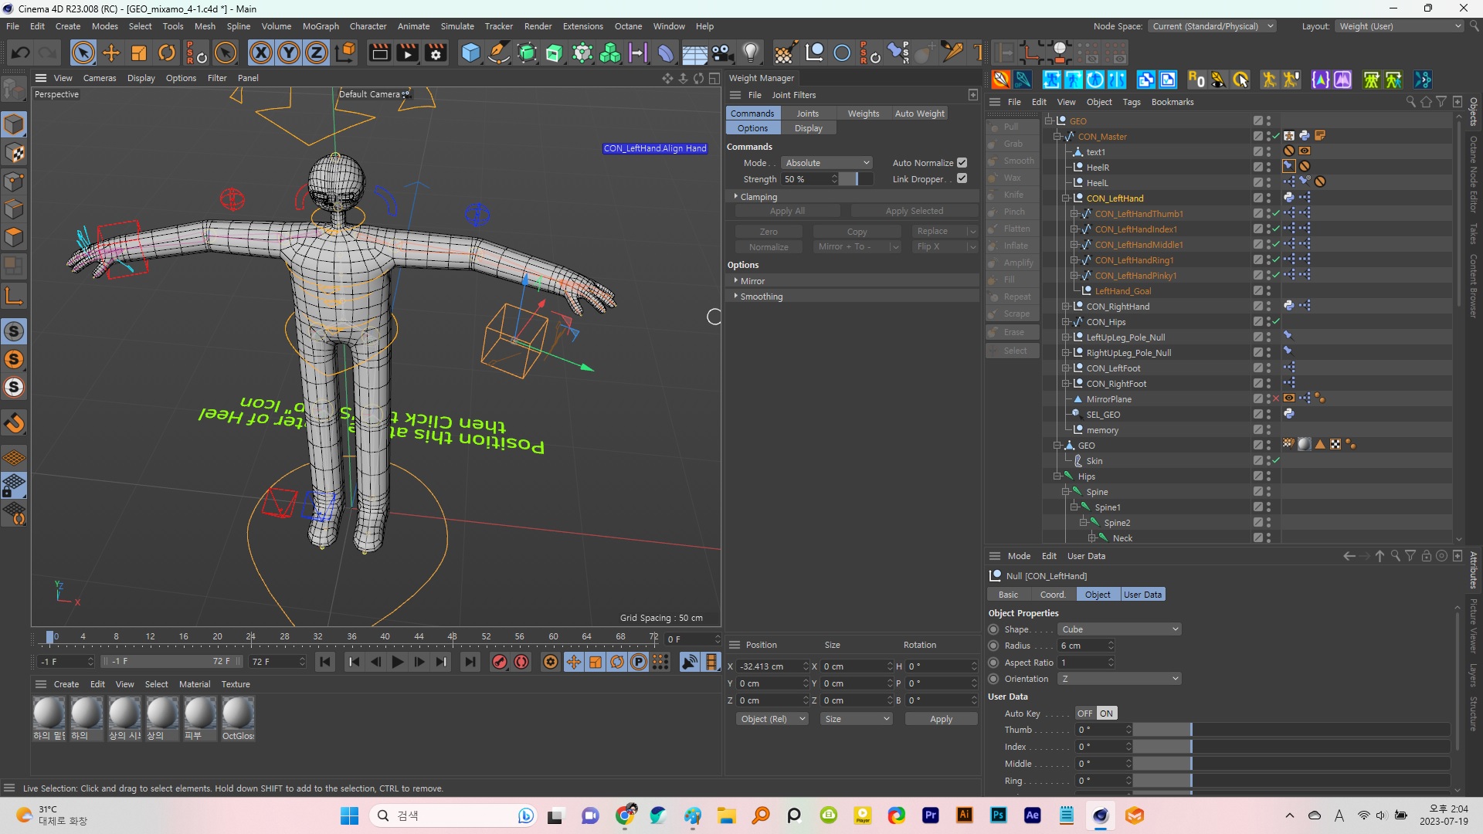The image size is (1483, 834).
Task: Toggle Z axis lock icon
Action: click(317, 53)
